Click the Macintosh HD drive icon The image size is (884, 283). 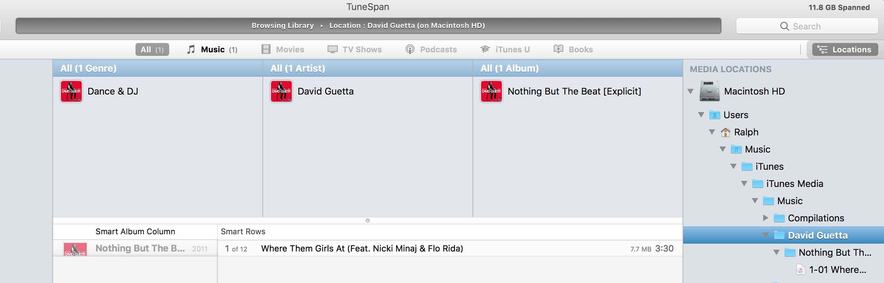tap(709, 91)
